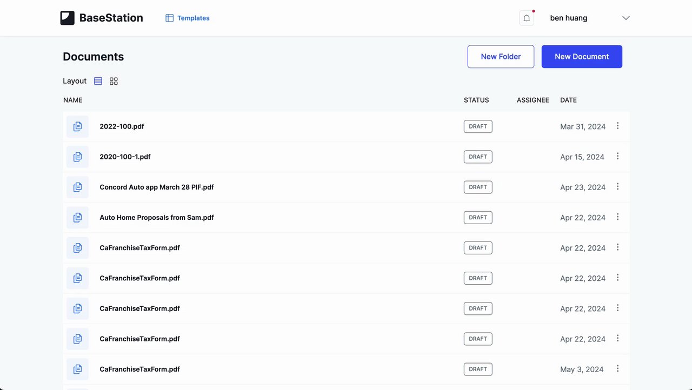Click the 2022-100.pdf document icon
692x390 pixels.
pos(77,126)
